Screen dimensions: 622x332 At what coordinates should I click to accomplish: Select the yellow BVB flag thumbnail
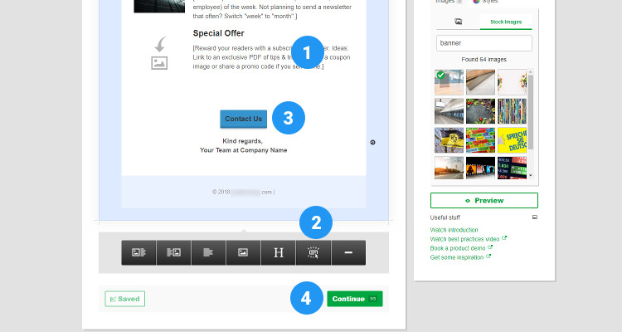(x=449, y=140)
